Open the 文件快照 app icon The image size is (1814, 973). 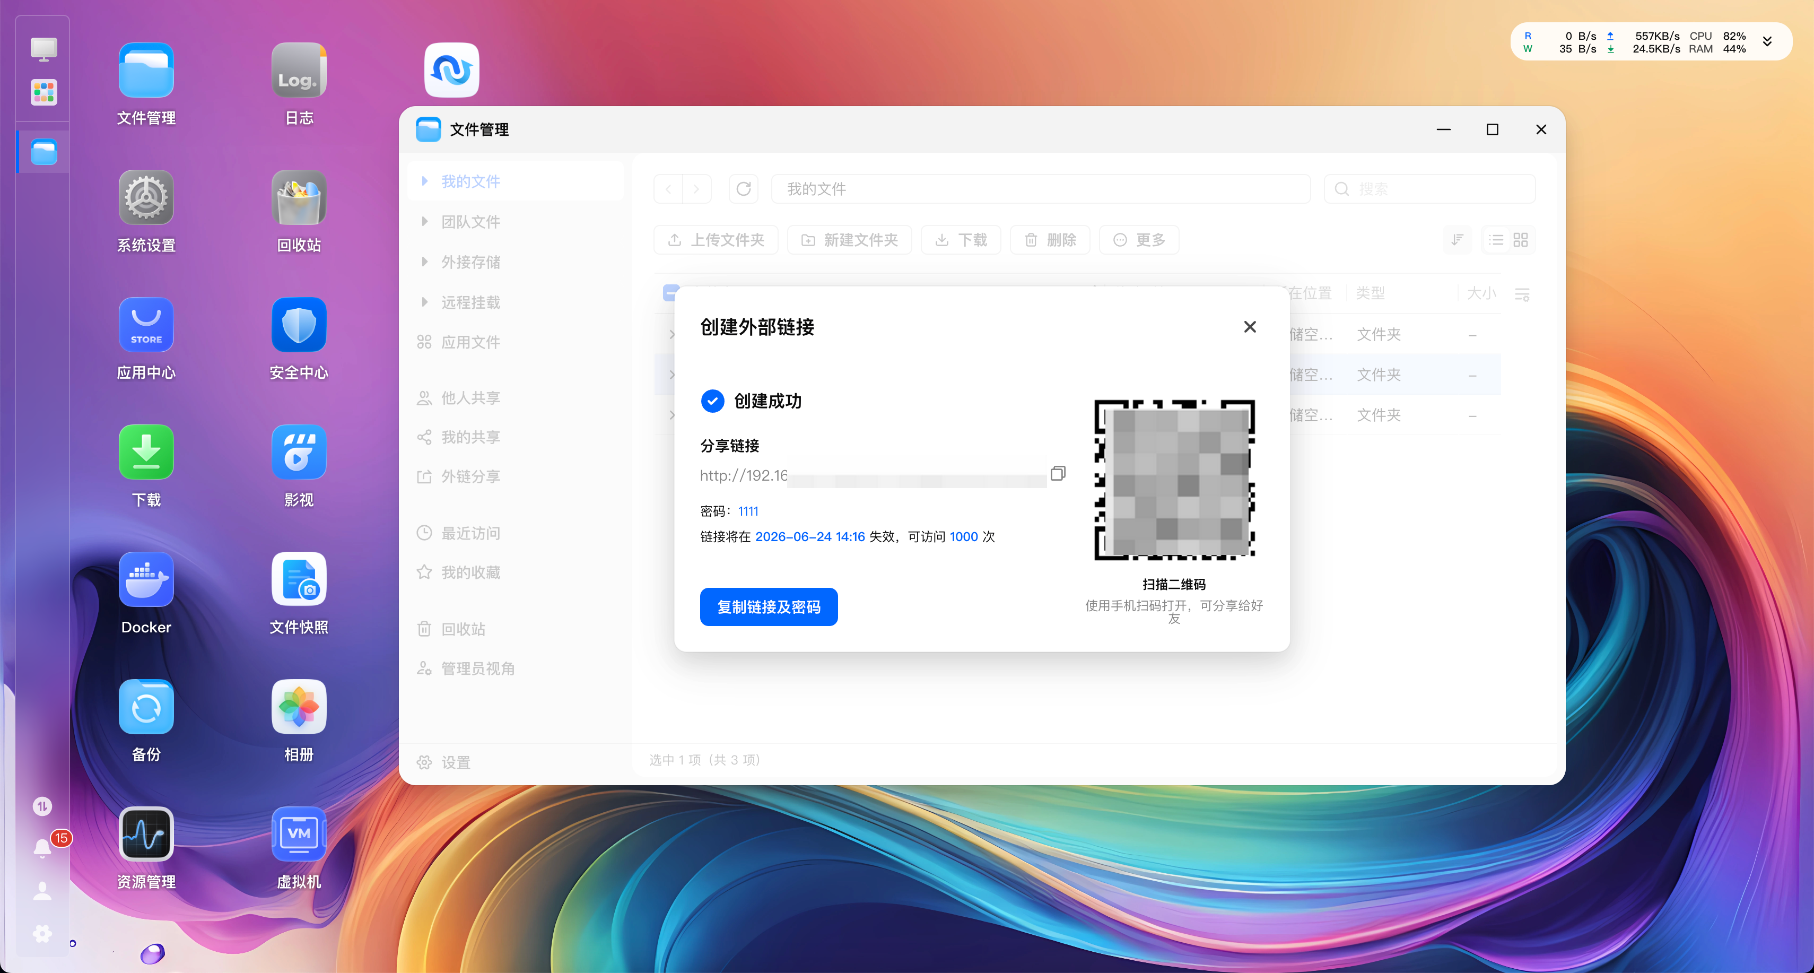coord(299,580)
